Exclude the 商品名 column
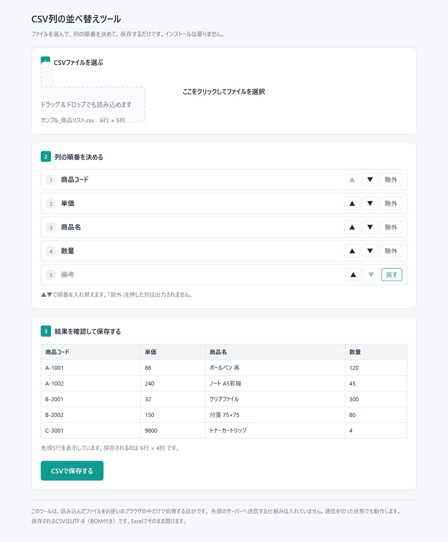The width and height of the screenshot is (448, 542). pos(391,227)
